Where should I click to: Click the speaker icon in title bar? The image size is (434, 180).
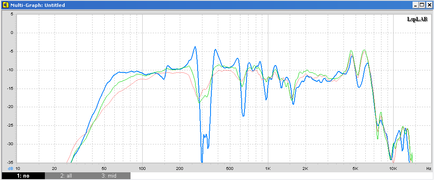tap(6, 5)
